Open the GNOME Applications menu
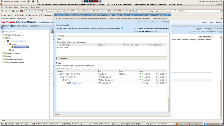The image size is (224, 126). [8, 1]
